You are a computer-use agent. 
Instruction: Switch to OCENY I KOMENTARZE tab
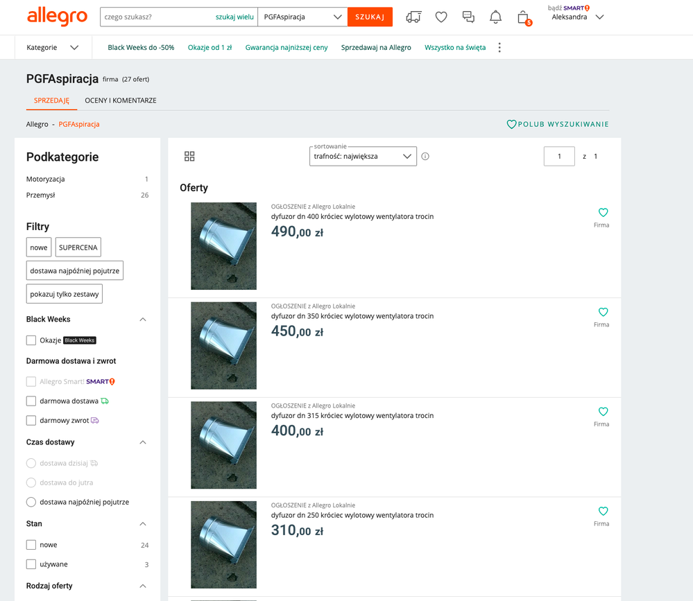point(121,101)
